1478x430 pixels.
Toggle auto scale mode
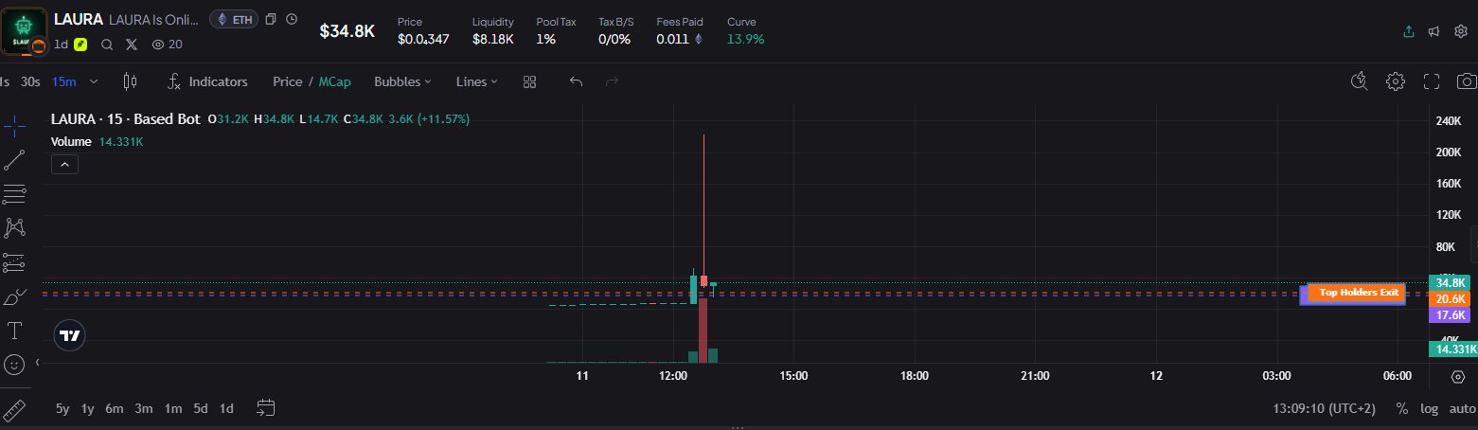[1462, 409]
